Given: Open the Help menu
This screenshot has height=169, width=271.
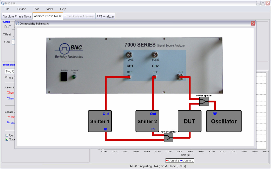Looking at the screenshot, I should pyautogui.click(x=63, y=9).
